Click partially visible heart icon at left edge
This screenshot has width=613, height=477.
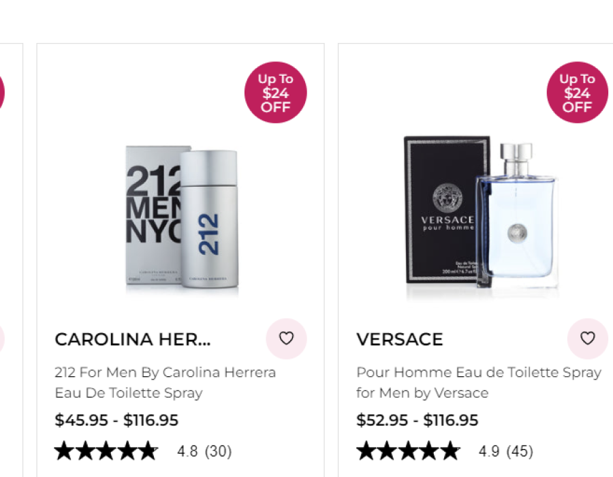pyautogui.click(x=1, y=339)
